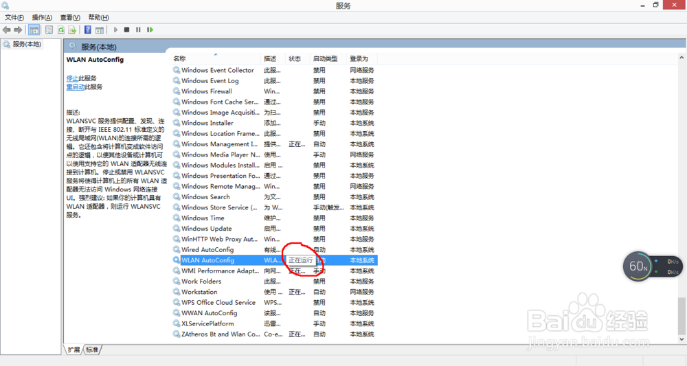Viewport: 687px width, 366px height.
Task: Click 手动(触发 startup type of Windows Store Service
Action: tap(328, 207)
